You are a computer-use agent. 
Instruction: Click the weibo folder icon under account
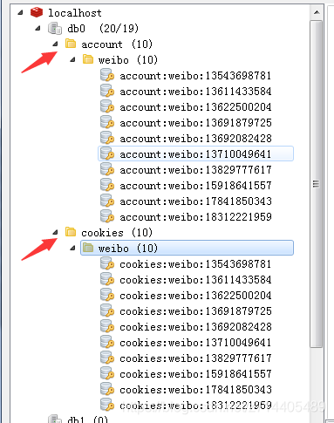pos(88,59)
